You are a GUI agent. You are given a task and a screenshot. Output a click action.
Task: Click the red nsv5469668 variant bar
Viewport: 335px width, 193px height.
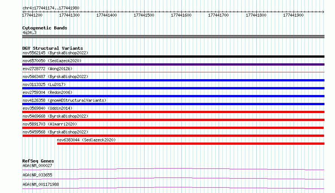pos(173,120)
